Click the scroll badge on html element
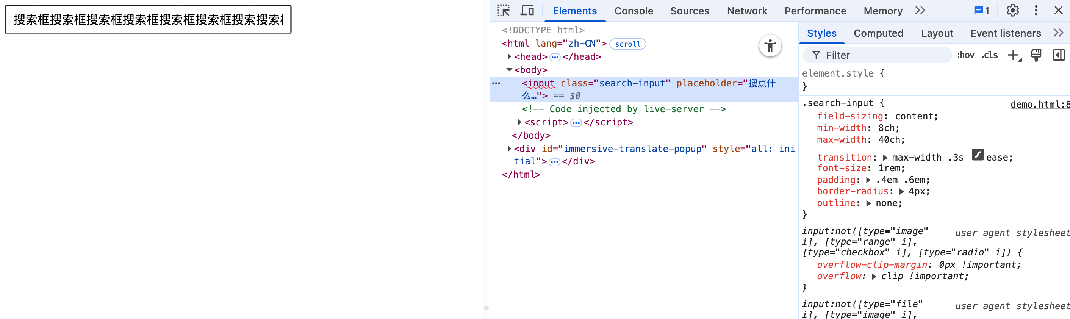This screenshot has height=319, width=1070. [x=627, y=44]
